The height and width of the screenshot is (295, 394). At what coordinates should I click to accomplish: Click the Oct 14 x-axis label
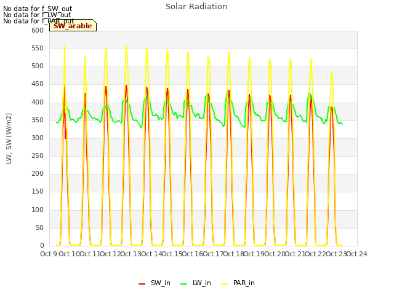pyautogui.click(x=151, y=254)
